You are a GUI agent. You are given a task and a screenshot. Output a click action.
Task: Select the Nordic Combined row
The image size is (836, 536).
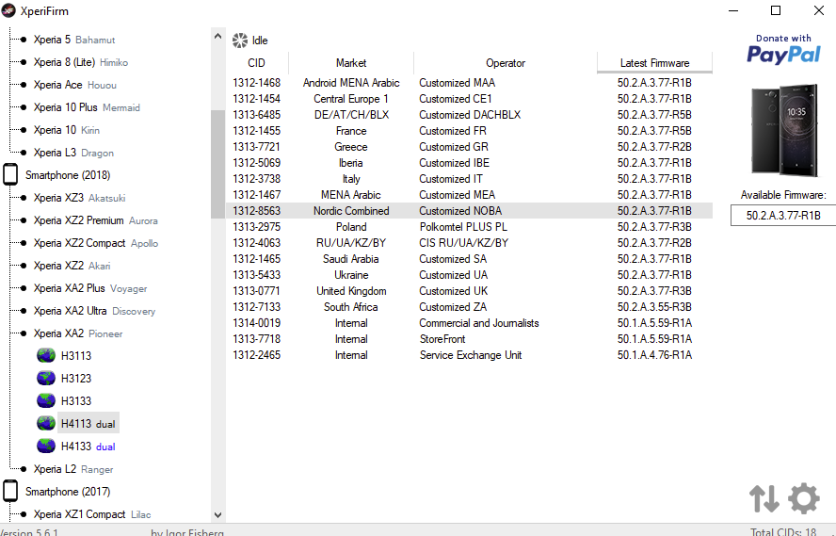(469, 211)
